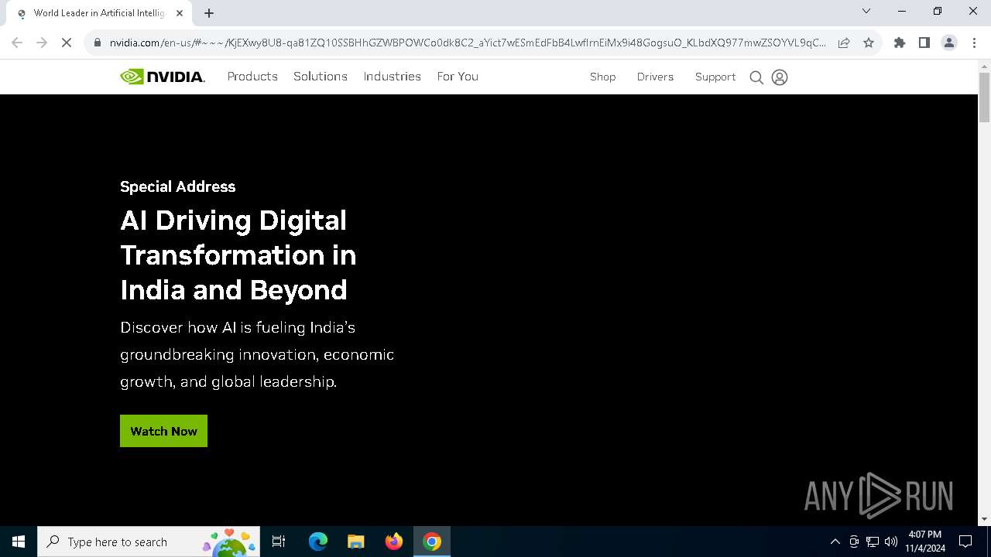Screen dimensions: 991x557
Task: Open the NVIDIA account profile icon
Action: pyautogui.click(x=780, y=77)
